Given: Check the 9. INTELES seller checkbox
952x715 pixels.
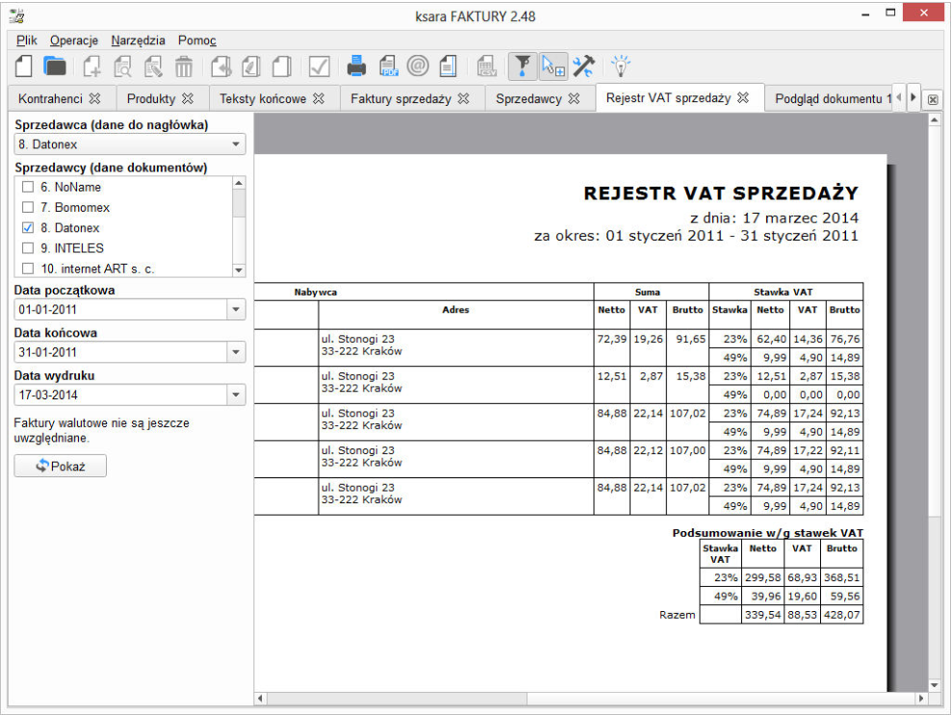Looking at the screenshot, I should [x=28, y=248].
